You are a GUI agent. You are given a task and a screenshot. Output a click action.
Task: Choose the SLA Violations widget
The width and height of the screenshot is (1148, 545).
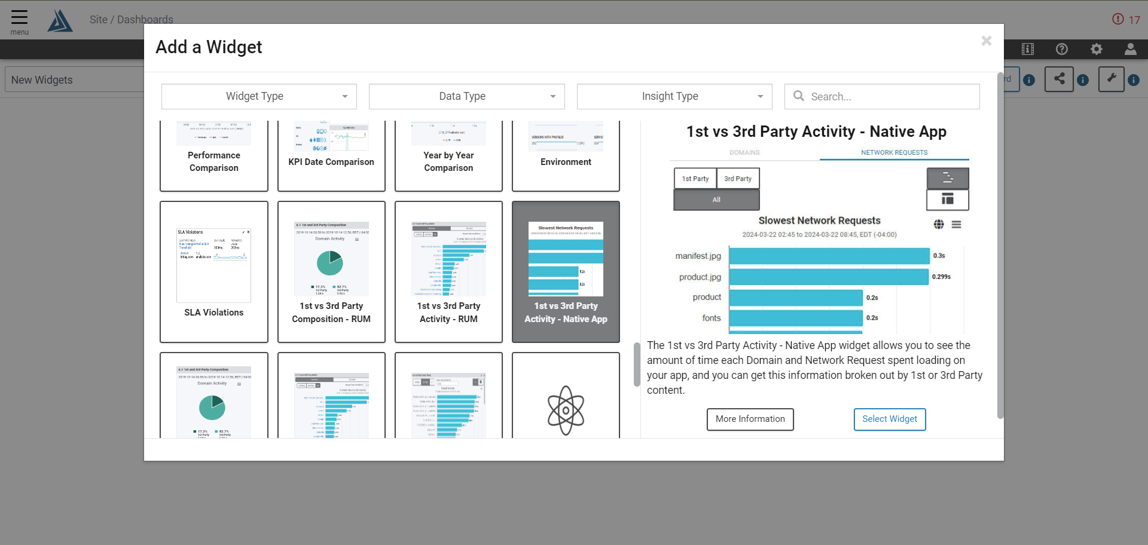(x=214, y=272)
